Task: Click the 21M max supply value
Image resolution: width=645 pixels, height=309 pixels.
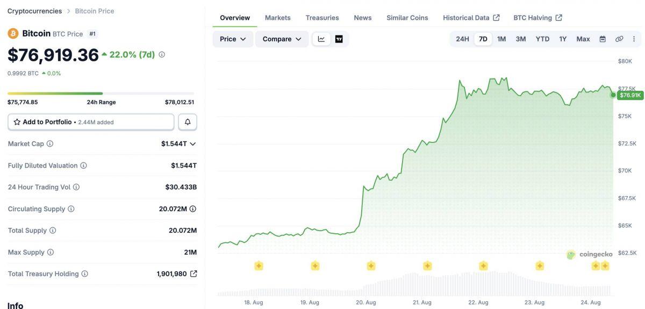Action: tap(190, 252)
